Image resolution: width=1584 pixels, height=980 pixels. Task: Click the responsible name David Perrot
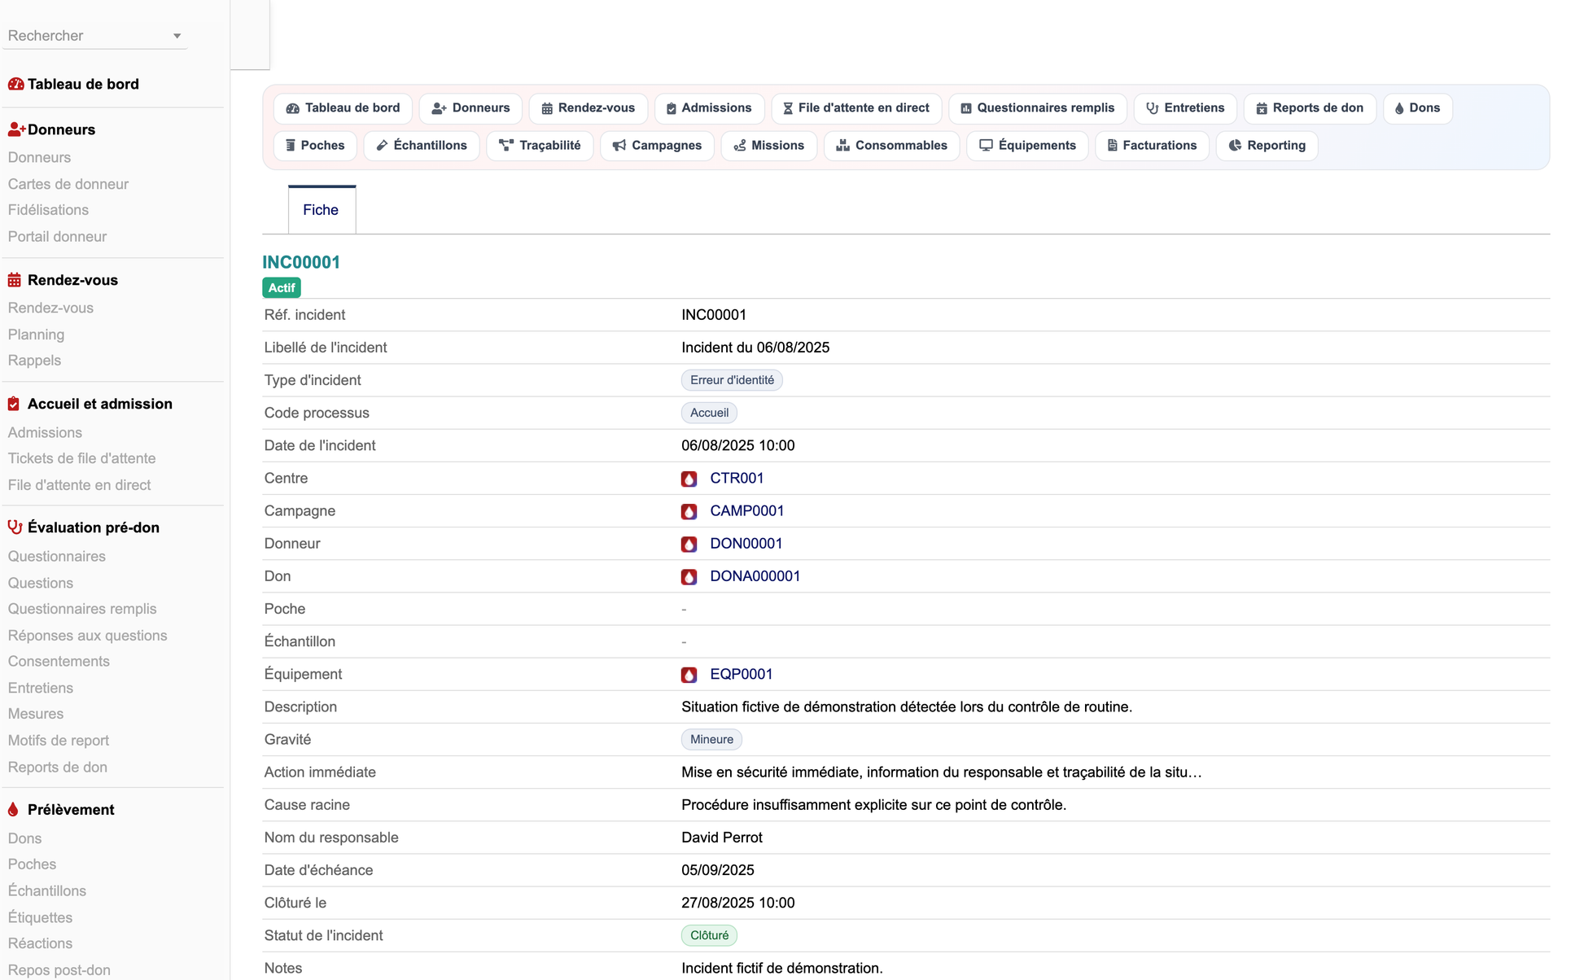(722, 838)
